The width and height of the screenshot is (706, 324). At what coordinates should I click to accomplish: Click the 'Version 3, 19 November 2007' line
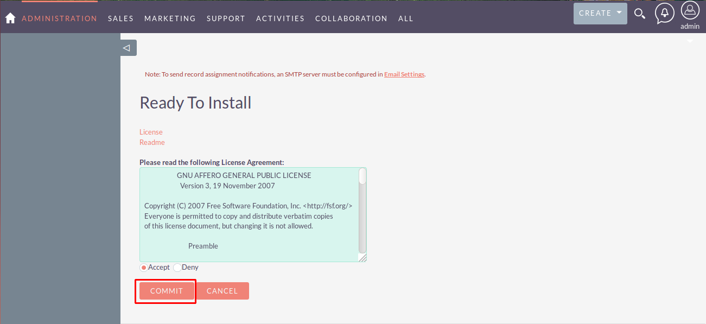[227, 186]
